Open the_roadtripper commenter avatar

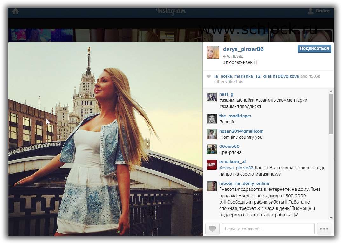click(212, 119)
